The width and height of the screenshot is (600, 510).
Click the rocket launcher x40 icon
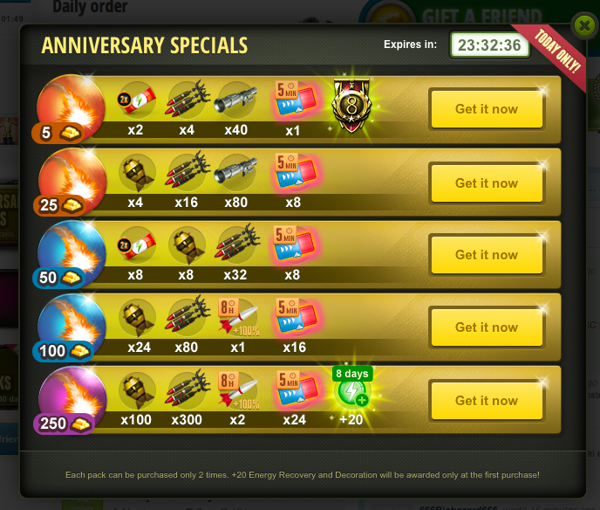coord(235,100)
